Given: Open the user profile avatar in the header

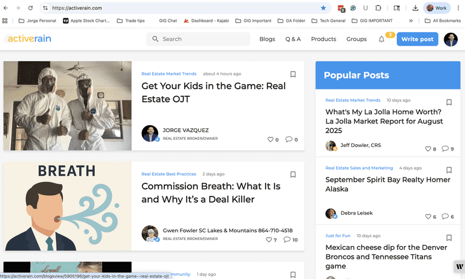Looking at the screenshot, I should (x=450, y=40).
